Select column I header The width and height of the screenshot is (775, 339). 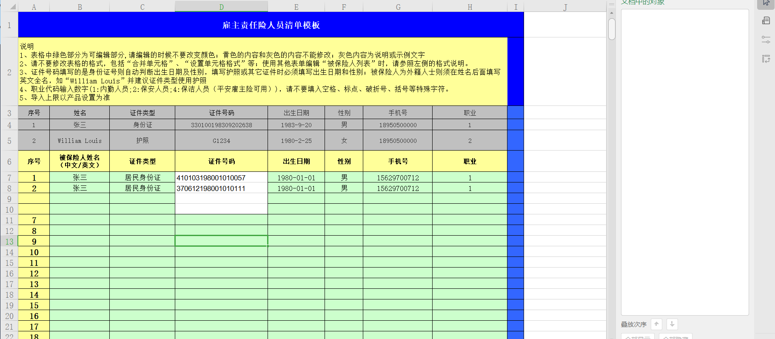[516, 7]
